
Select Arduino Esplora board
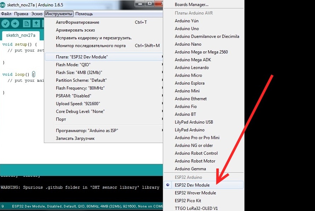pos(204,83)
